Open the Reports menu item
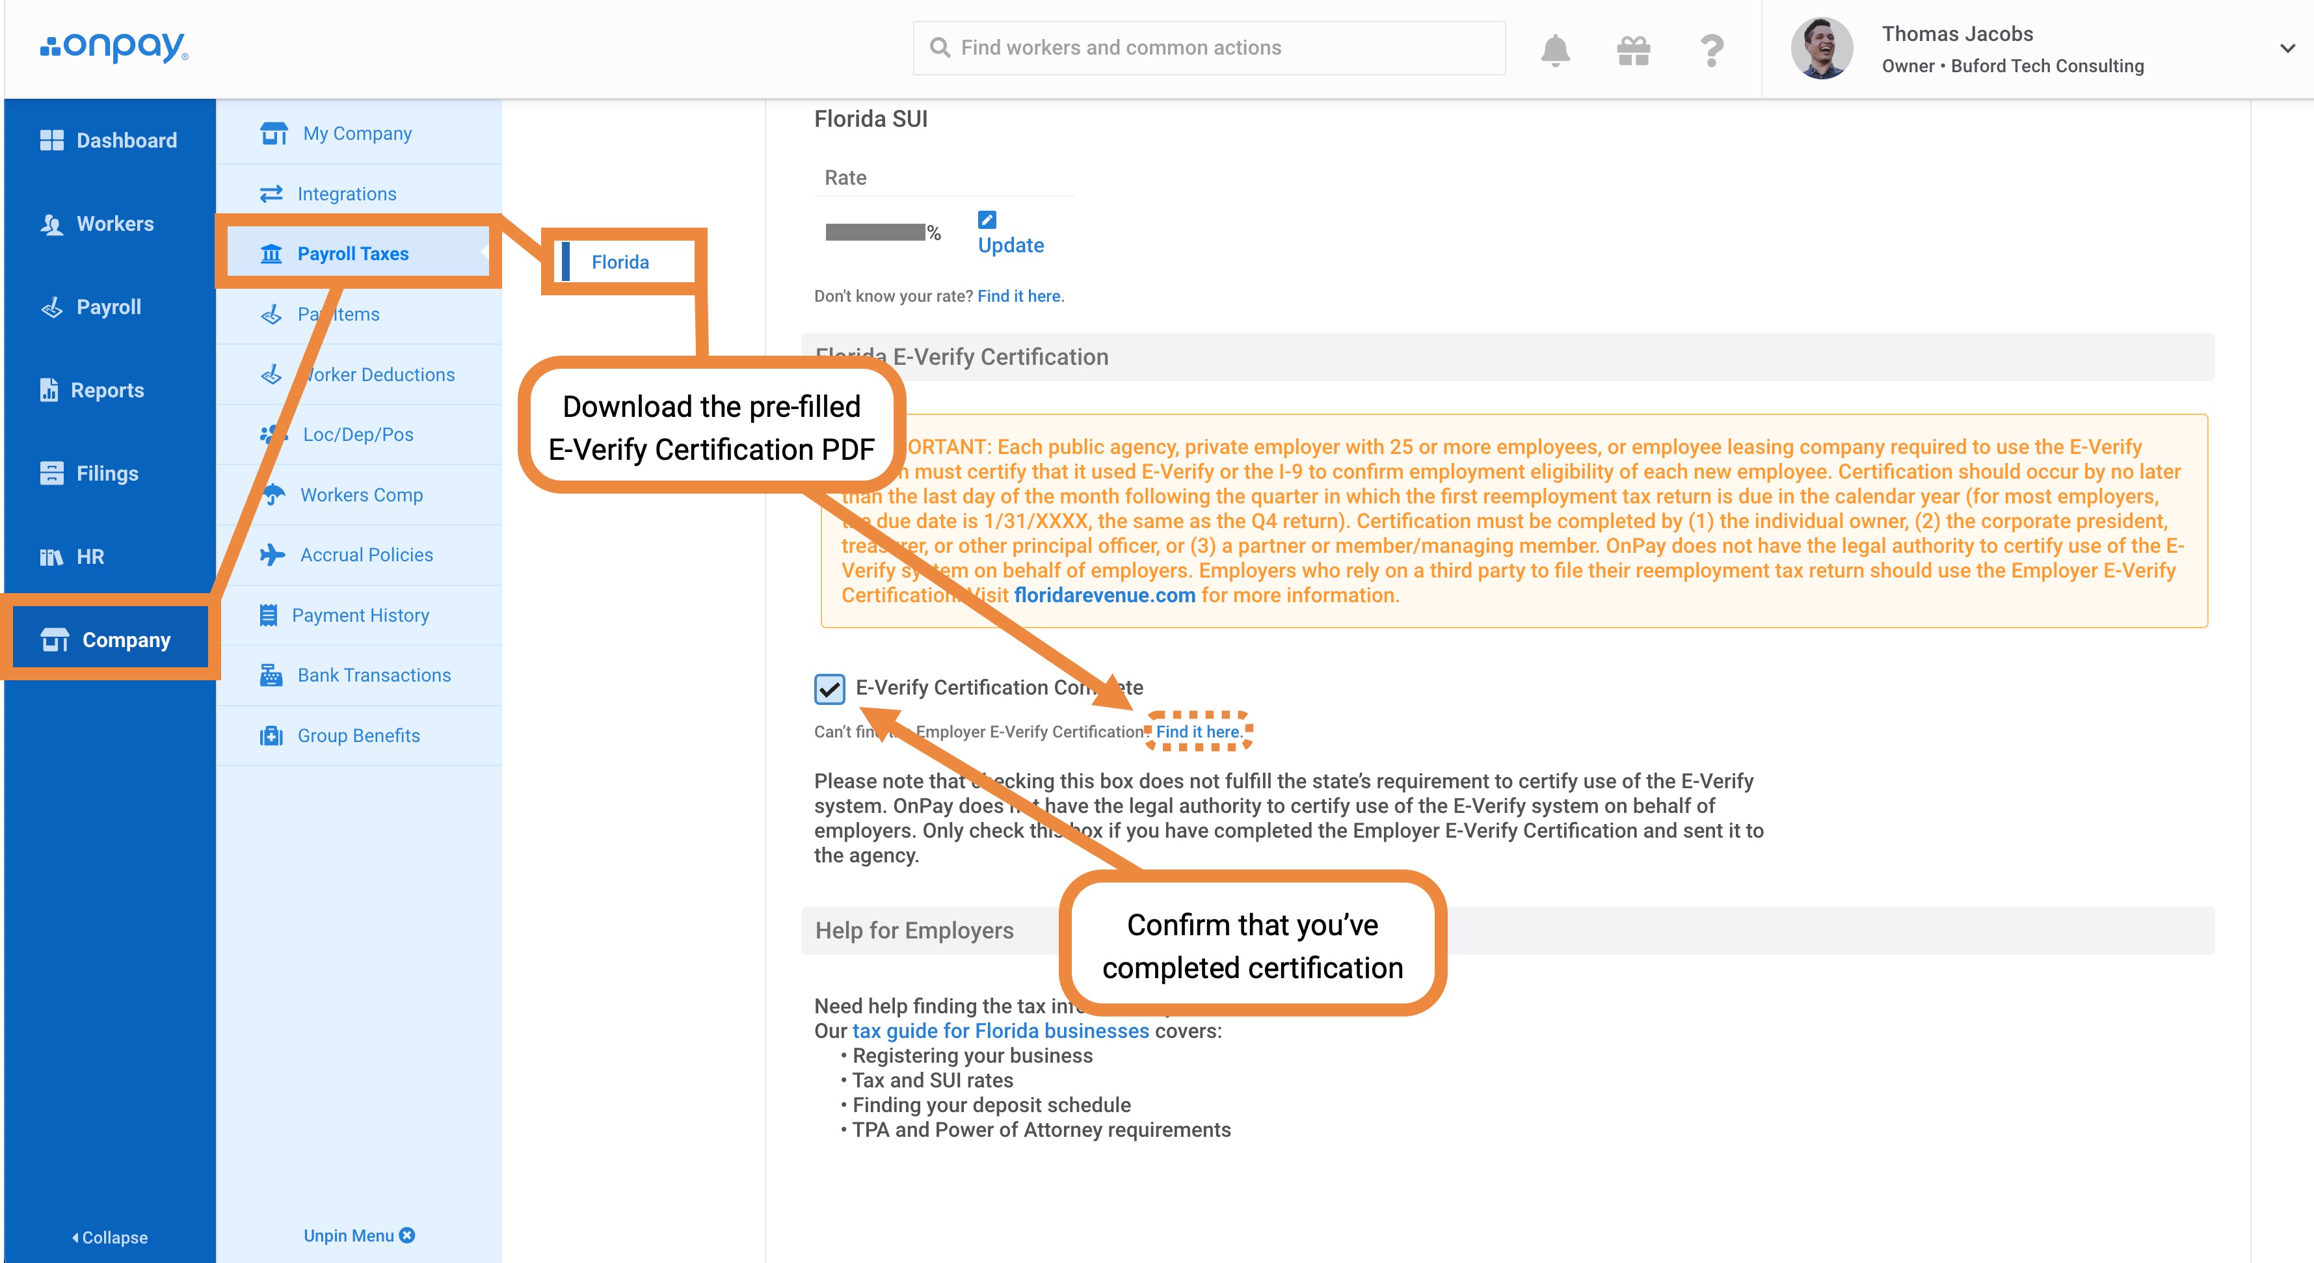 pos(107,390)
